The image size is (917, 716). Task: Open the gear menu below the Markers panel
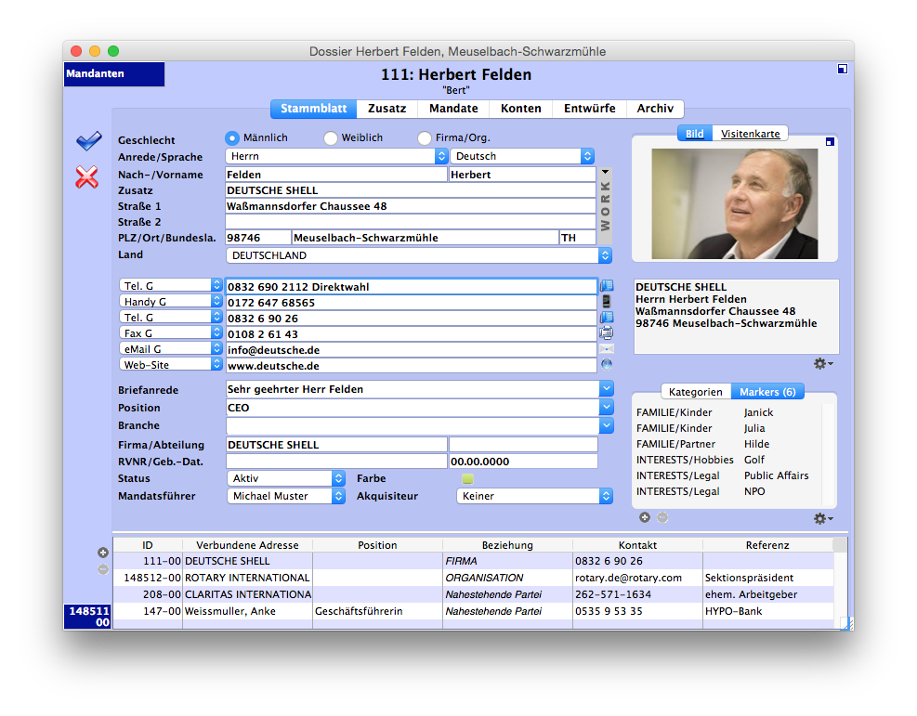click(819, 518)
